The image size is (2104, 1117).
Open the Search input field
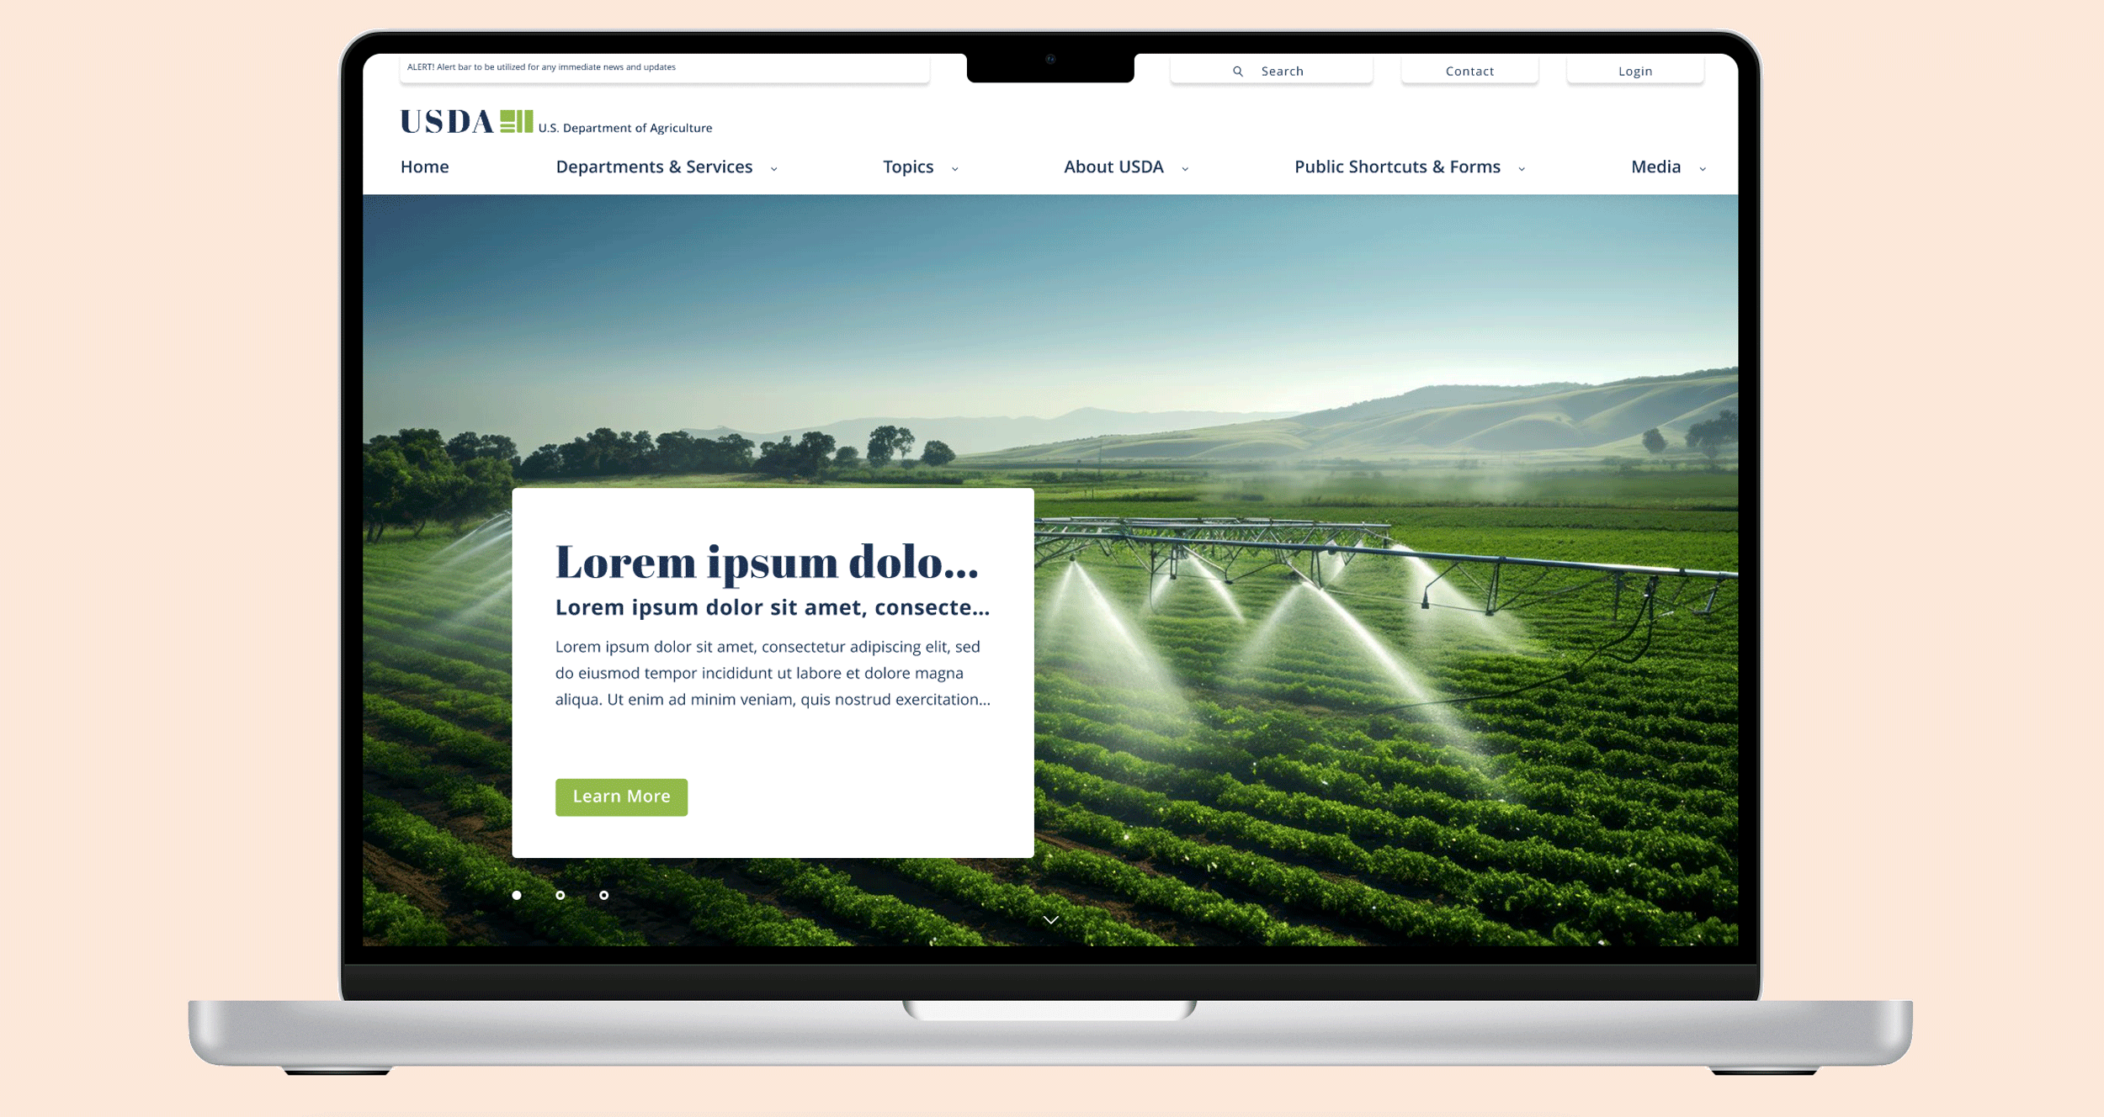pos(1271,70)
